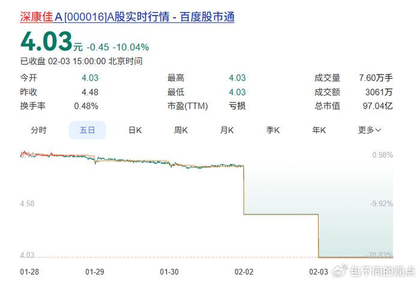The image size is (420, 282).
Task: Click the 最高 value 4.03
Action: (238, 78)
